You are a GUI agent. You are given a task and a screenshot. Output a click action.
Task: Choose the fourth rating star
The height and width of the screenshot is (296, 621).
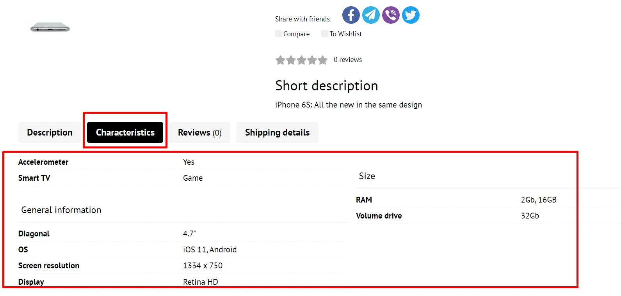pyautogui.click(x=312, y=60)
